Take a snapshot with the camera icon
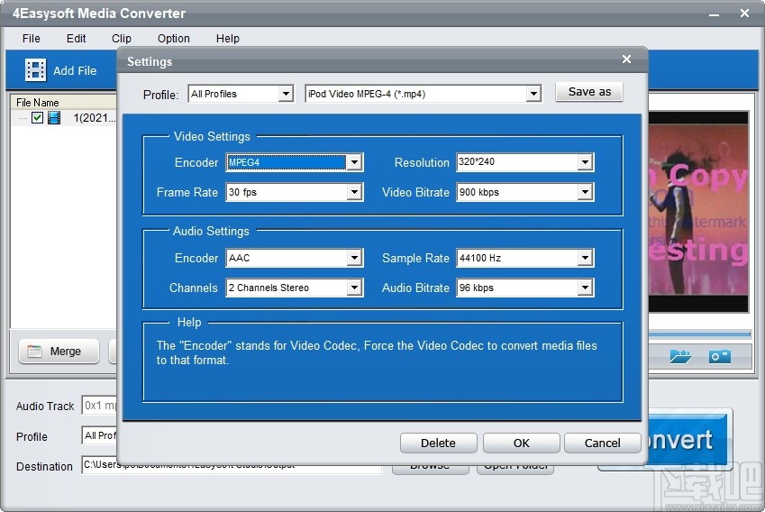The image size is (765, 512). click(720, 356)
